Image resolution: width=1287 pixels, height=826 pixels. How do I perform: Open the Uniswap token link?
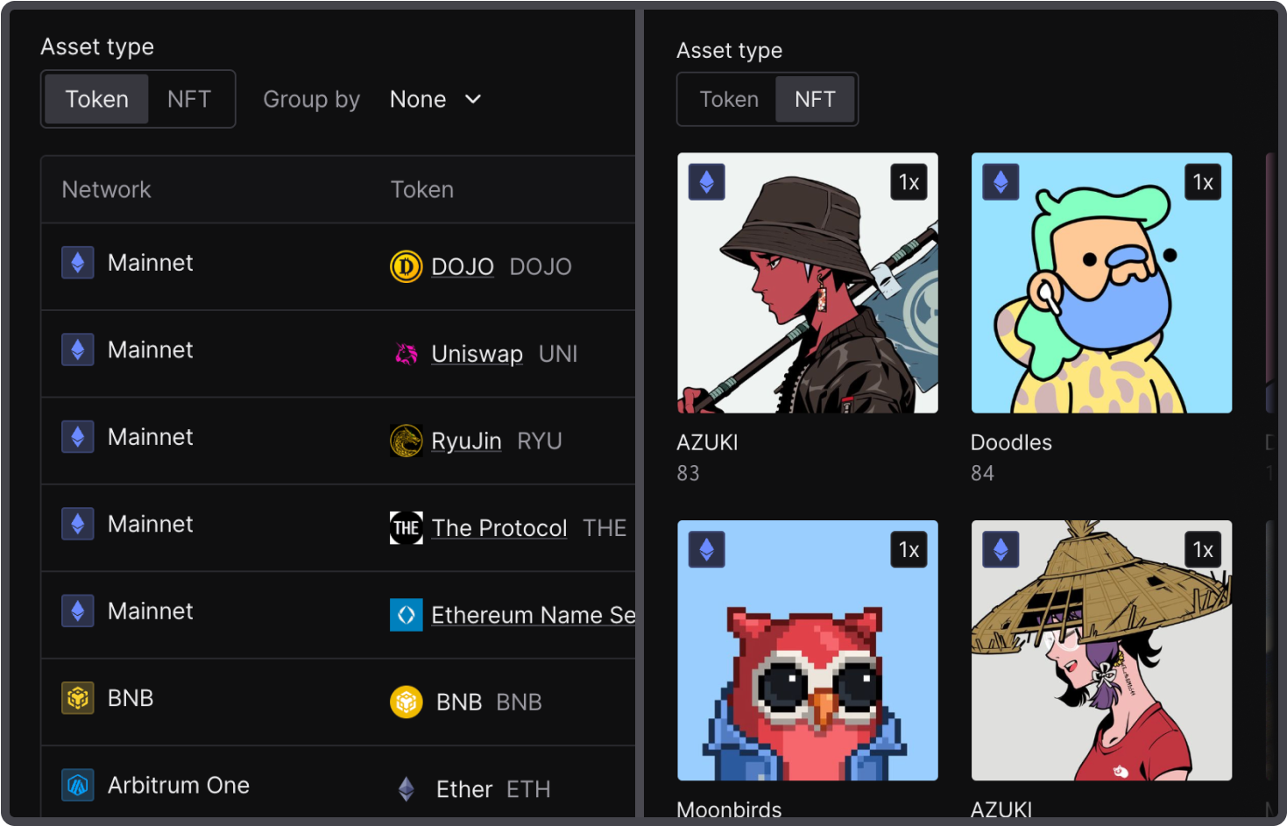click(x=477, y=354)
